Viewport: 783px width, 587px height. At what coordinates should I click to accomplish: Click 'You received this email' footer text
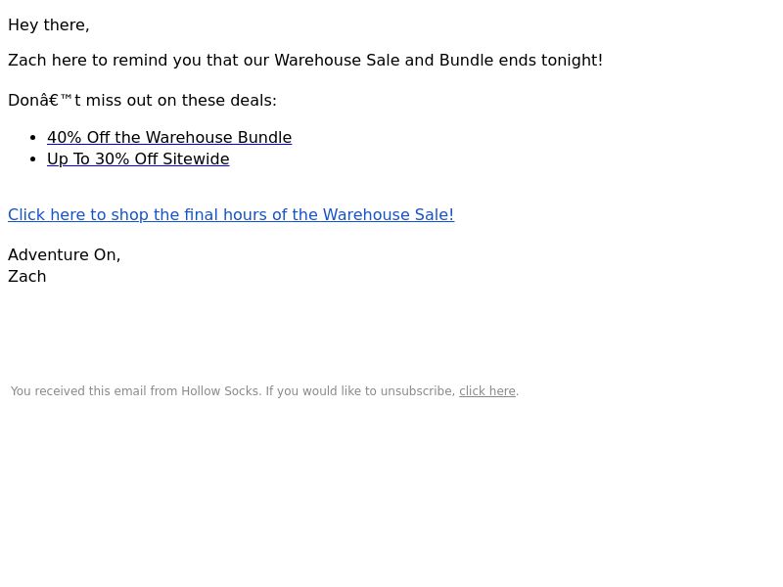(79, 390)
